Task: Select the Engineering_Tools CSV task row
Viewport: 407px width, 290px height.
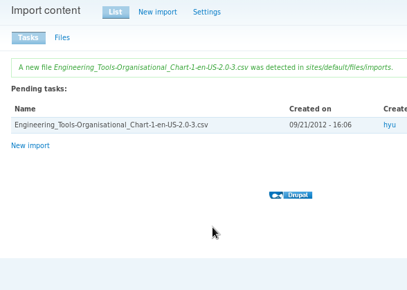Action: pyautogui.click(x=209, y=125)
